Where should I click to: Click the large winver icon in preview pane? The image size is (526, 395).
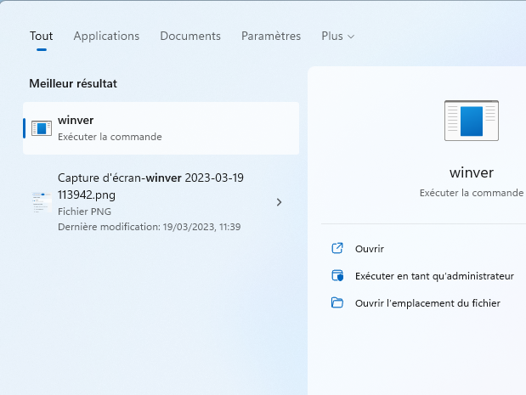click(x=472, y=121)
